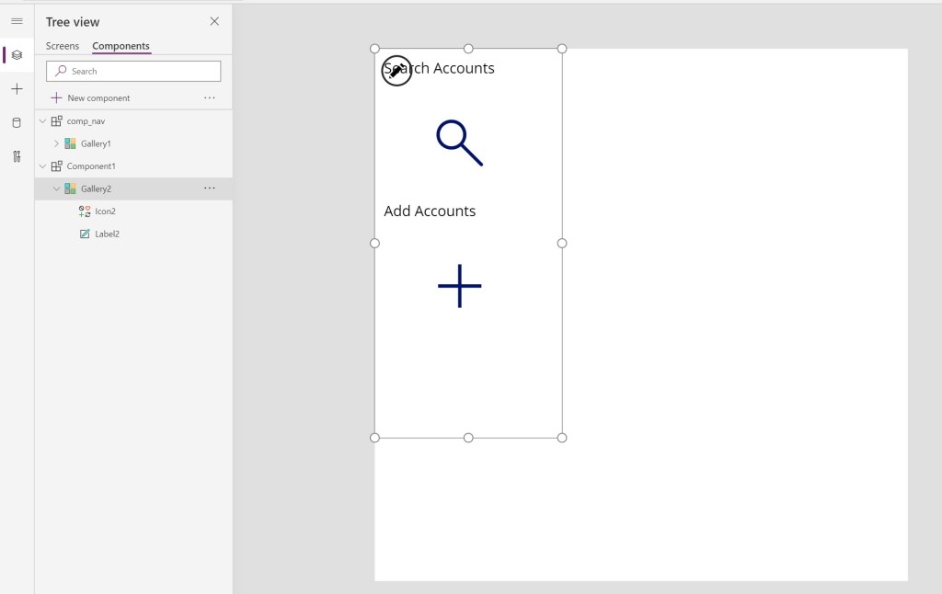Select the Tree view icon in the left rail
The image size is (942, 594).
[x=17, y=54]
